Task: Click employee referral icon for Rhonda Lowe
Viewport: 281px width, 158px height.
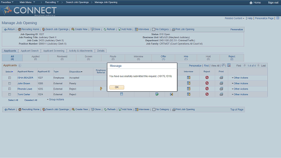Action: [101, 89]
